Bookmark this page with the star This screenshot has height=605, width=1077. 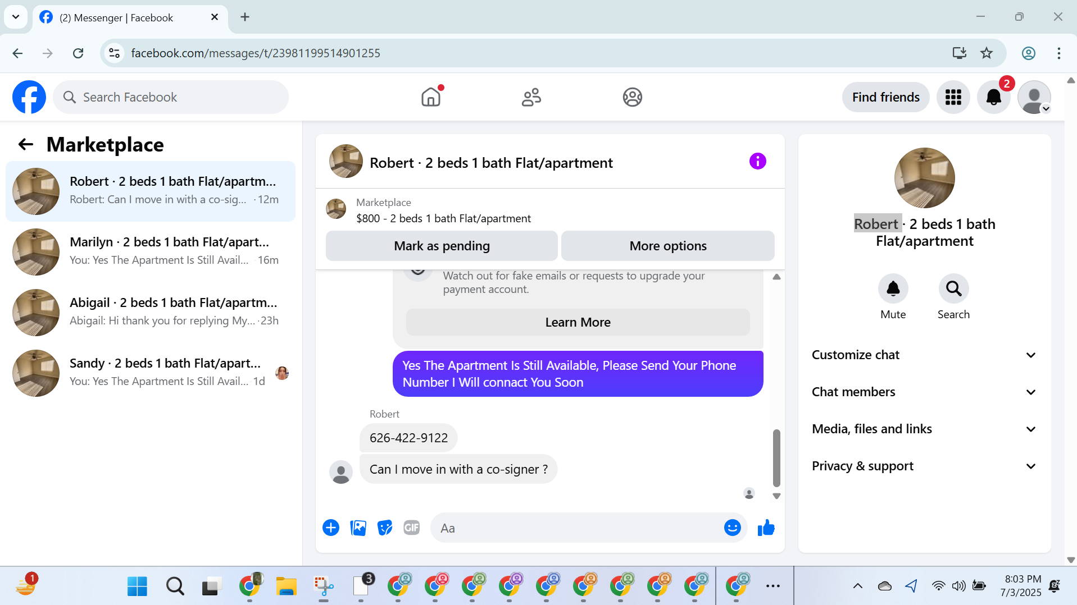click(986, 53)
